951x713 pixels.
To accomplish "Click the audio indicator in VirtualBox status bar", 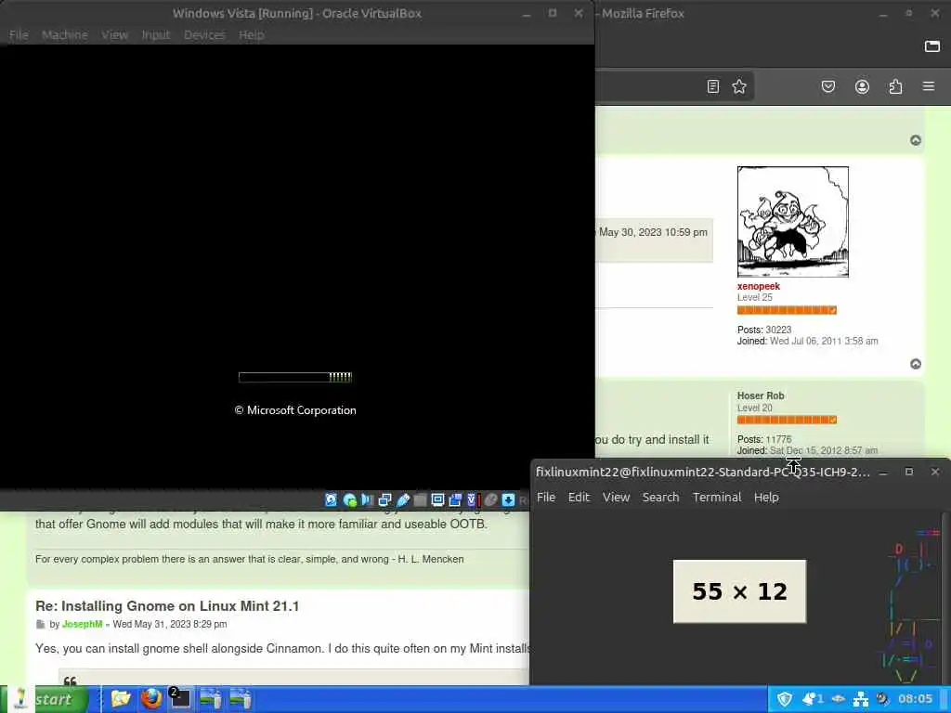I will point(368,499).
